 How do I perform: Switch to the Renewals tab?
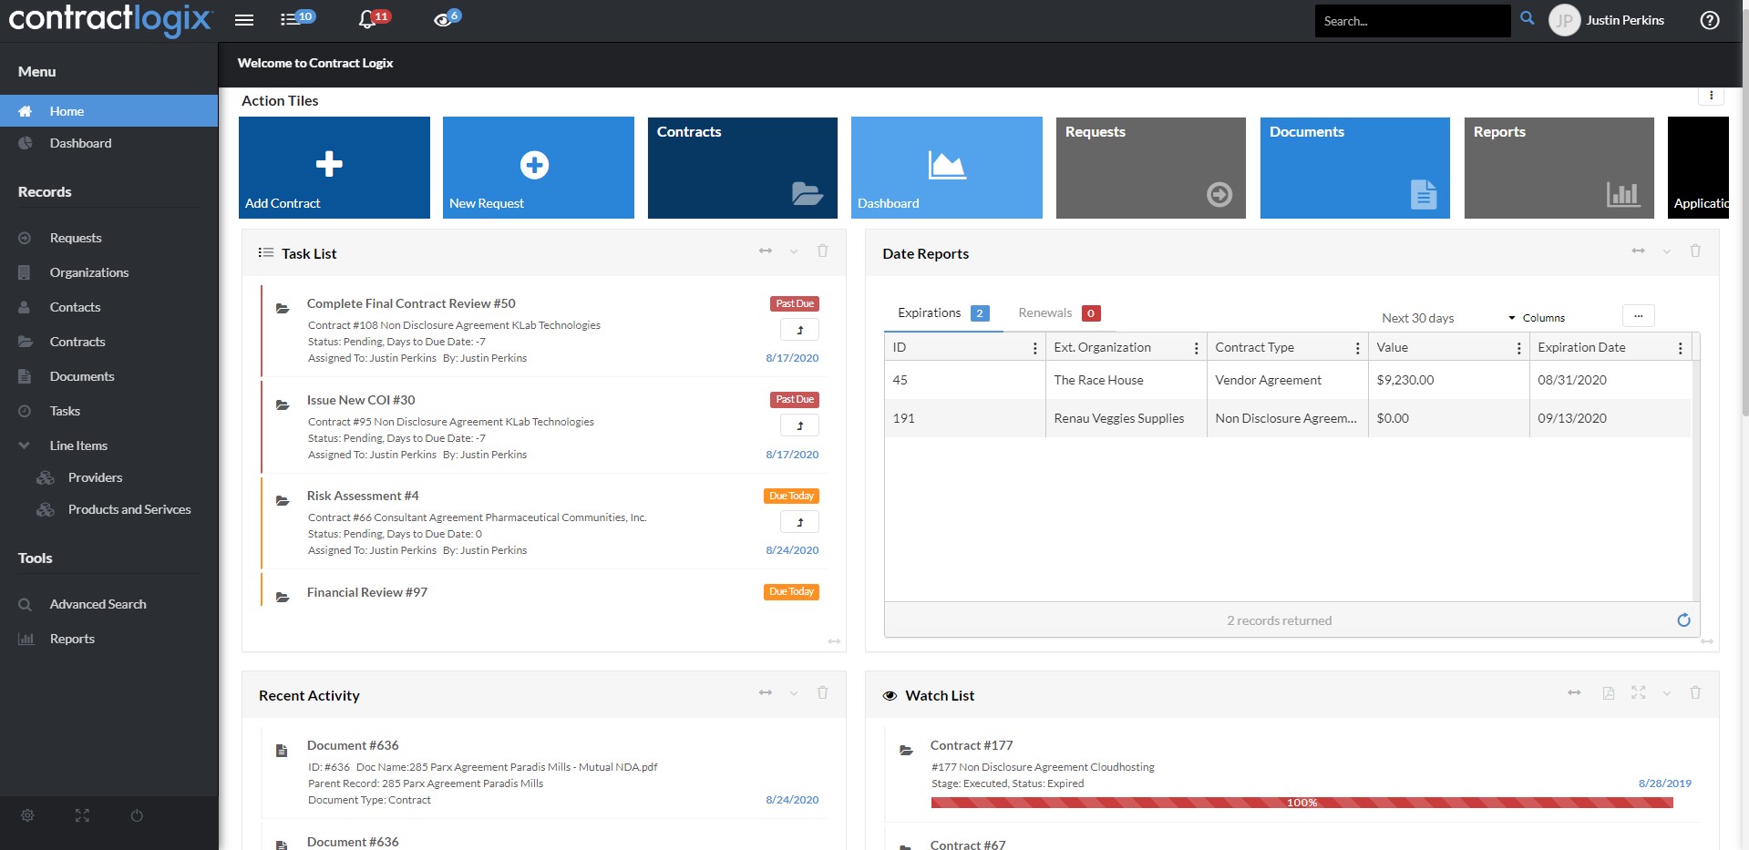[1059, 312]
